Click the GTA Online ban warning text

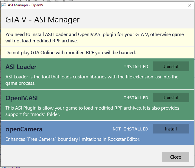point(70,53)
